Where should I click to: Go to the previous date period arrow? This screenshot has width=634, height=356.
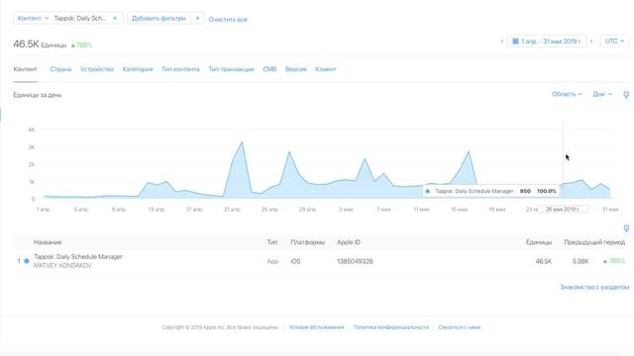502,42
